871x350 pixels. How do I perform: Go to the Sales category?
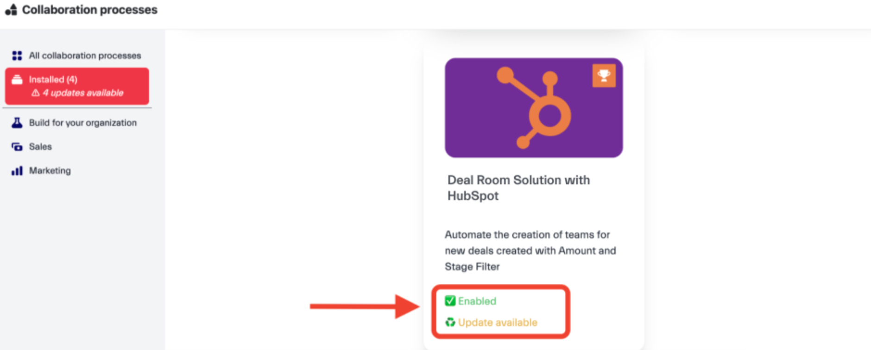[40, 147]
